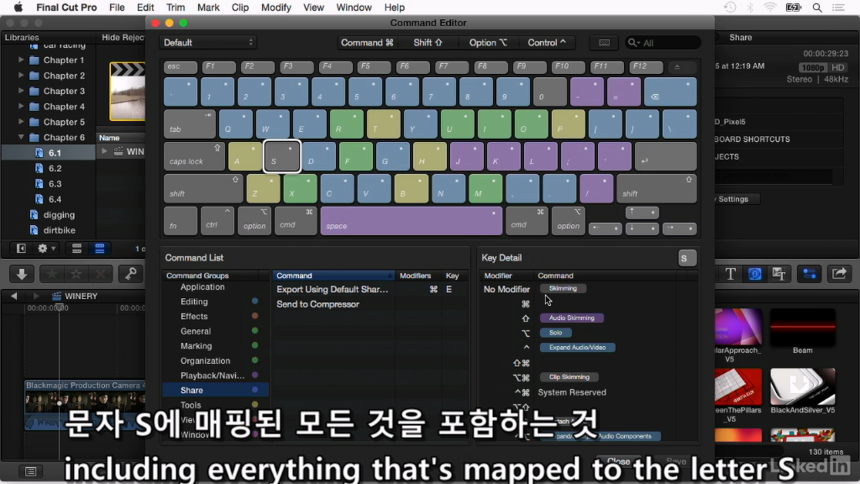The image size is (860, 484).
Task: Click the esc key on keyboard
Action: tap(181, 67)
